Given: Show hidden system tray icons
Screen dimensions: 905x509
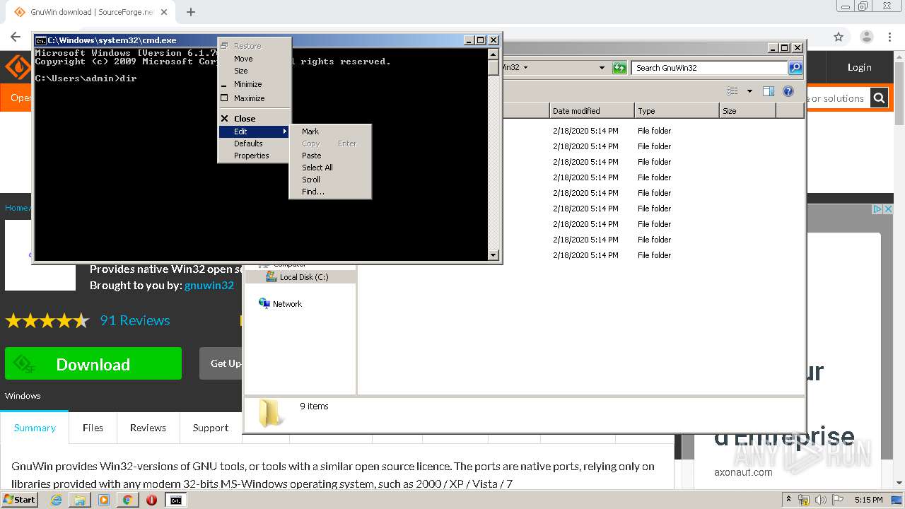Looking at the screenshot, I should (788, 500).
